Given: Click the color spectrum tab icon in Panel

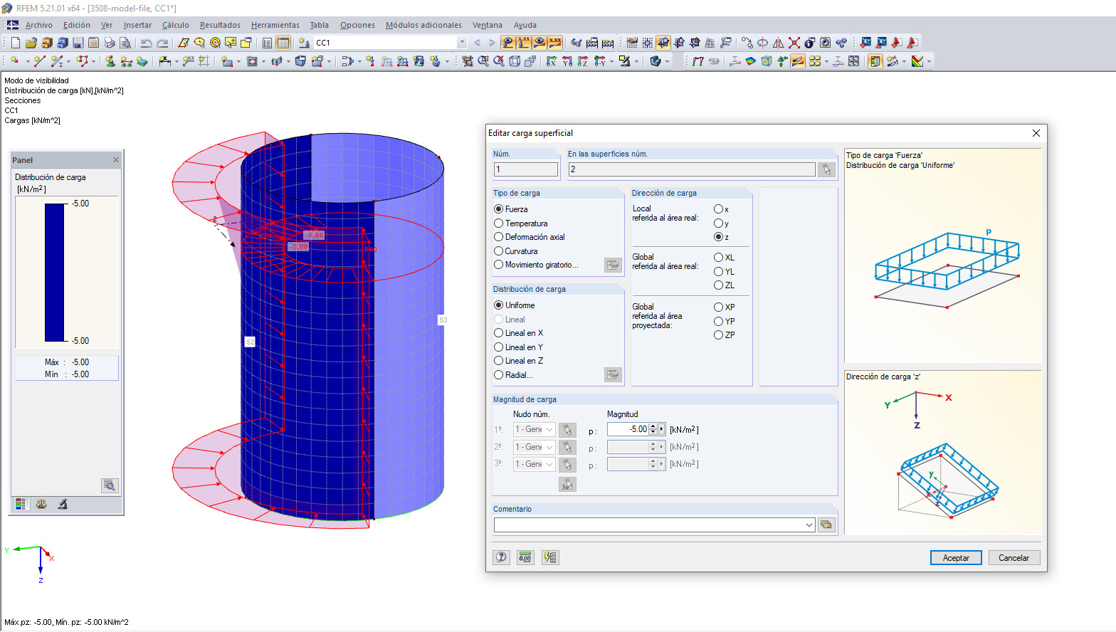Looking at the screenshot, I should [x=20, y=504].
